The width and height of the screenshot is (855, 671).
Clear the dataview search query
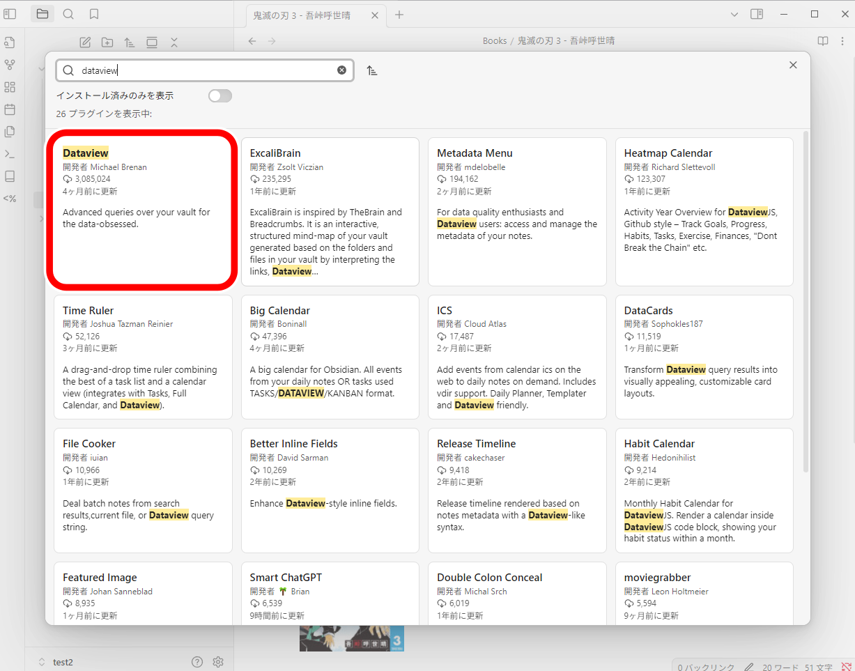pos(341,70)
